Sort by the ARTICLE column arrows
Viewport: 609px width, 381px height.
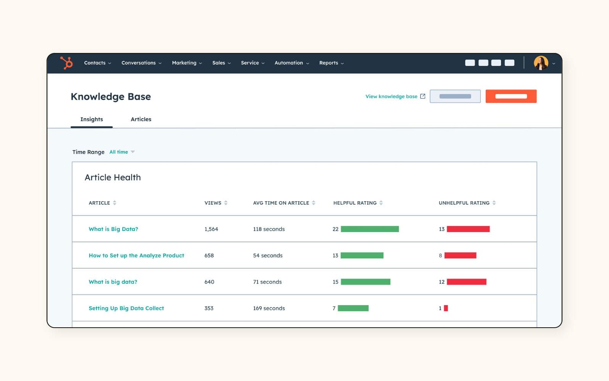(x=114, y=203)
